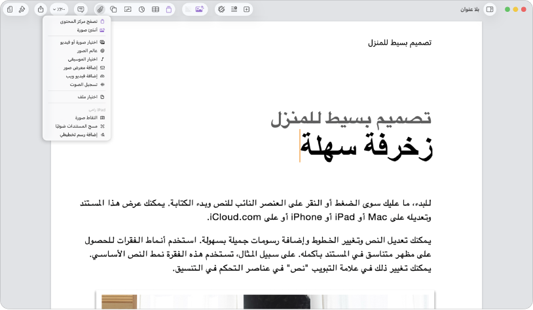Insert a chart with the pie Chart icon
Image resolution: width=533 pixels, height=310 pixels.
coord(141,10)
